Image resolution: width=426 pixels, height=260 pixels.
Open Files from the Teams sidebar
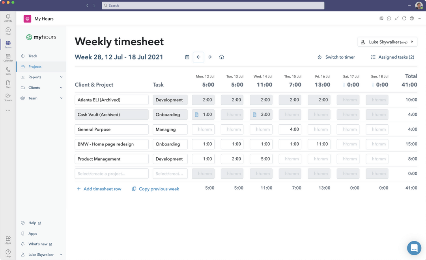8,84
